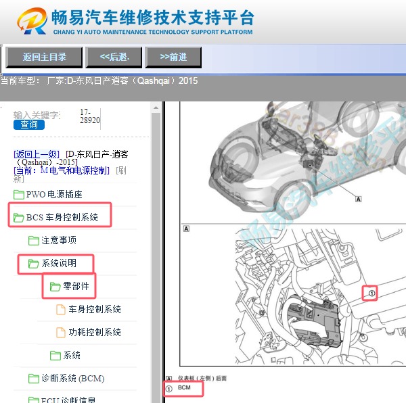Viewport: 406px width, 403px height.
Task: Click the number 17-28920 text
Action: pyautogui.click(x=89, y=116)
